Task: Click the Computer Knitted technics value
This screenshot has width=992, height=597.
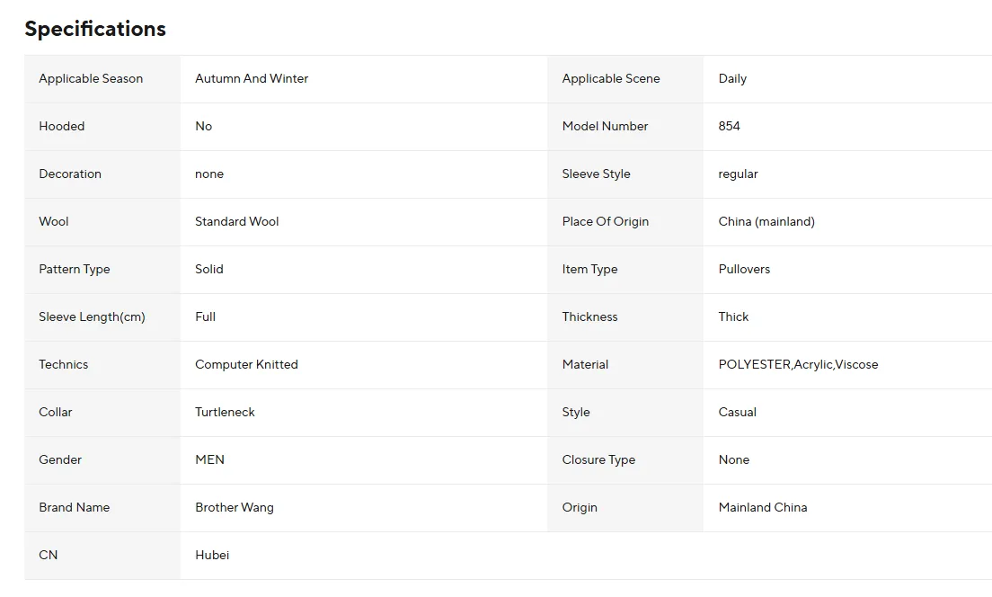Action: tap(246, 365)
